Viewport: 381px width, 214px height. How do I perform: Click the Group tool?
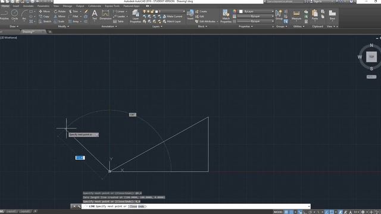pos(279,14)
